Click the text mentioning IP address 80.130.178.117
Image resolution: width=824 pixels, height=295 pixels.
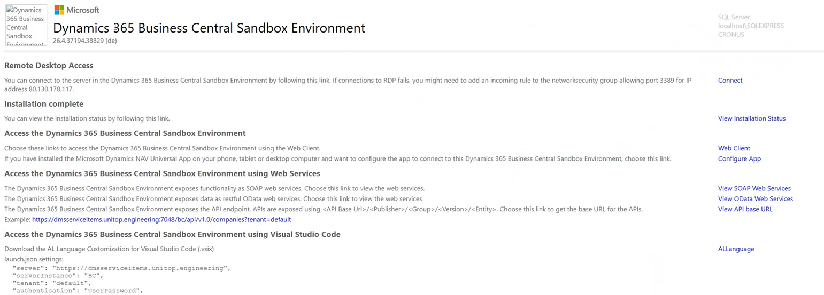348,85
